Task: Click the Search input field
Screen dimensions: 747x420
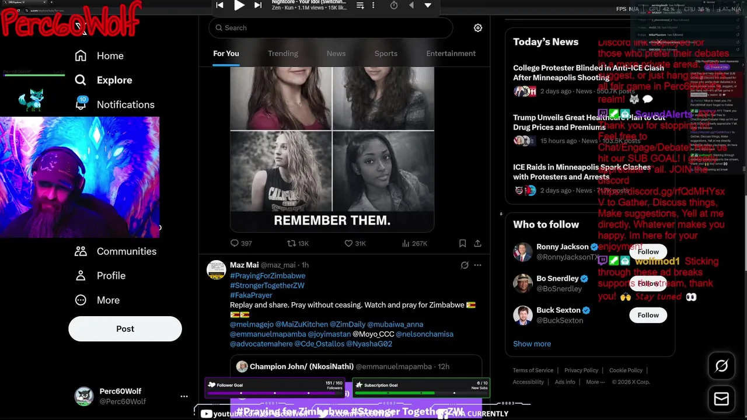Action: [x=331, y=28]
